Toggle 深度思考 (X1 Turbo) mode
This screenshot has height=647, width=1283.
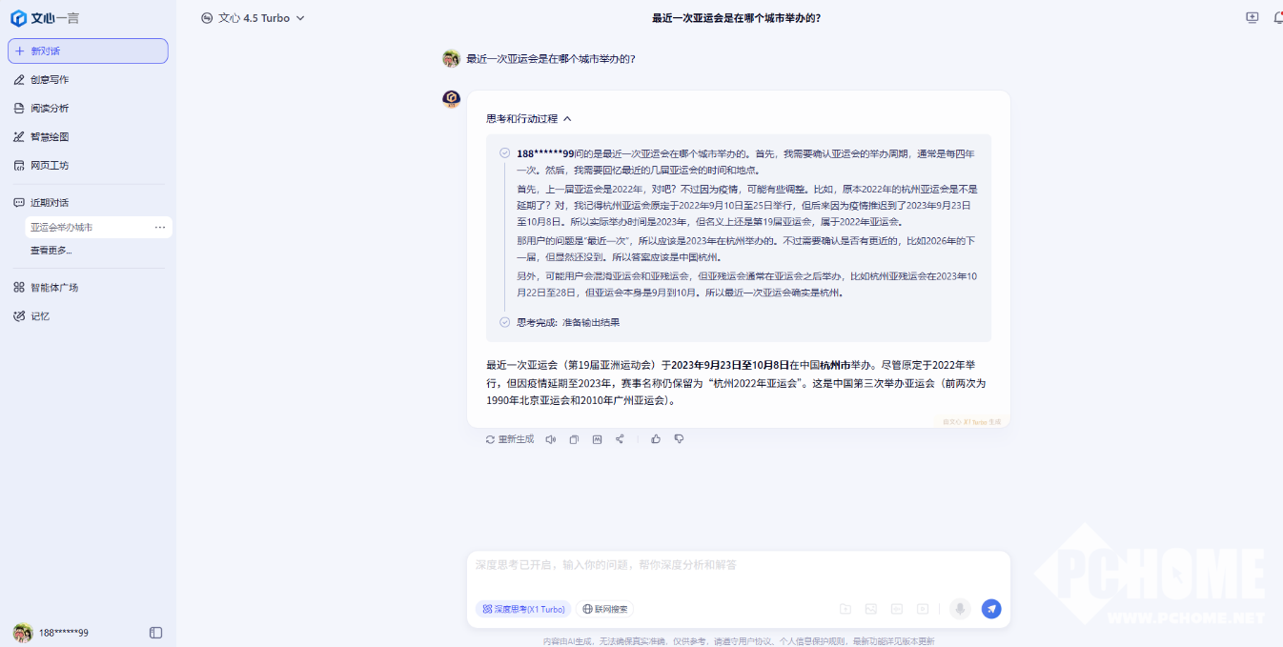(523, 609)
